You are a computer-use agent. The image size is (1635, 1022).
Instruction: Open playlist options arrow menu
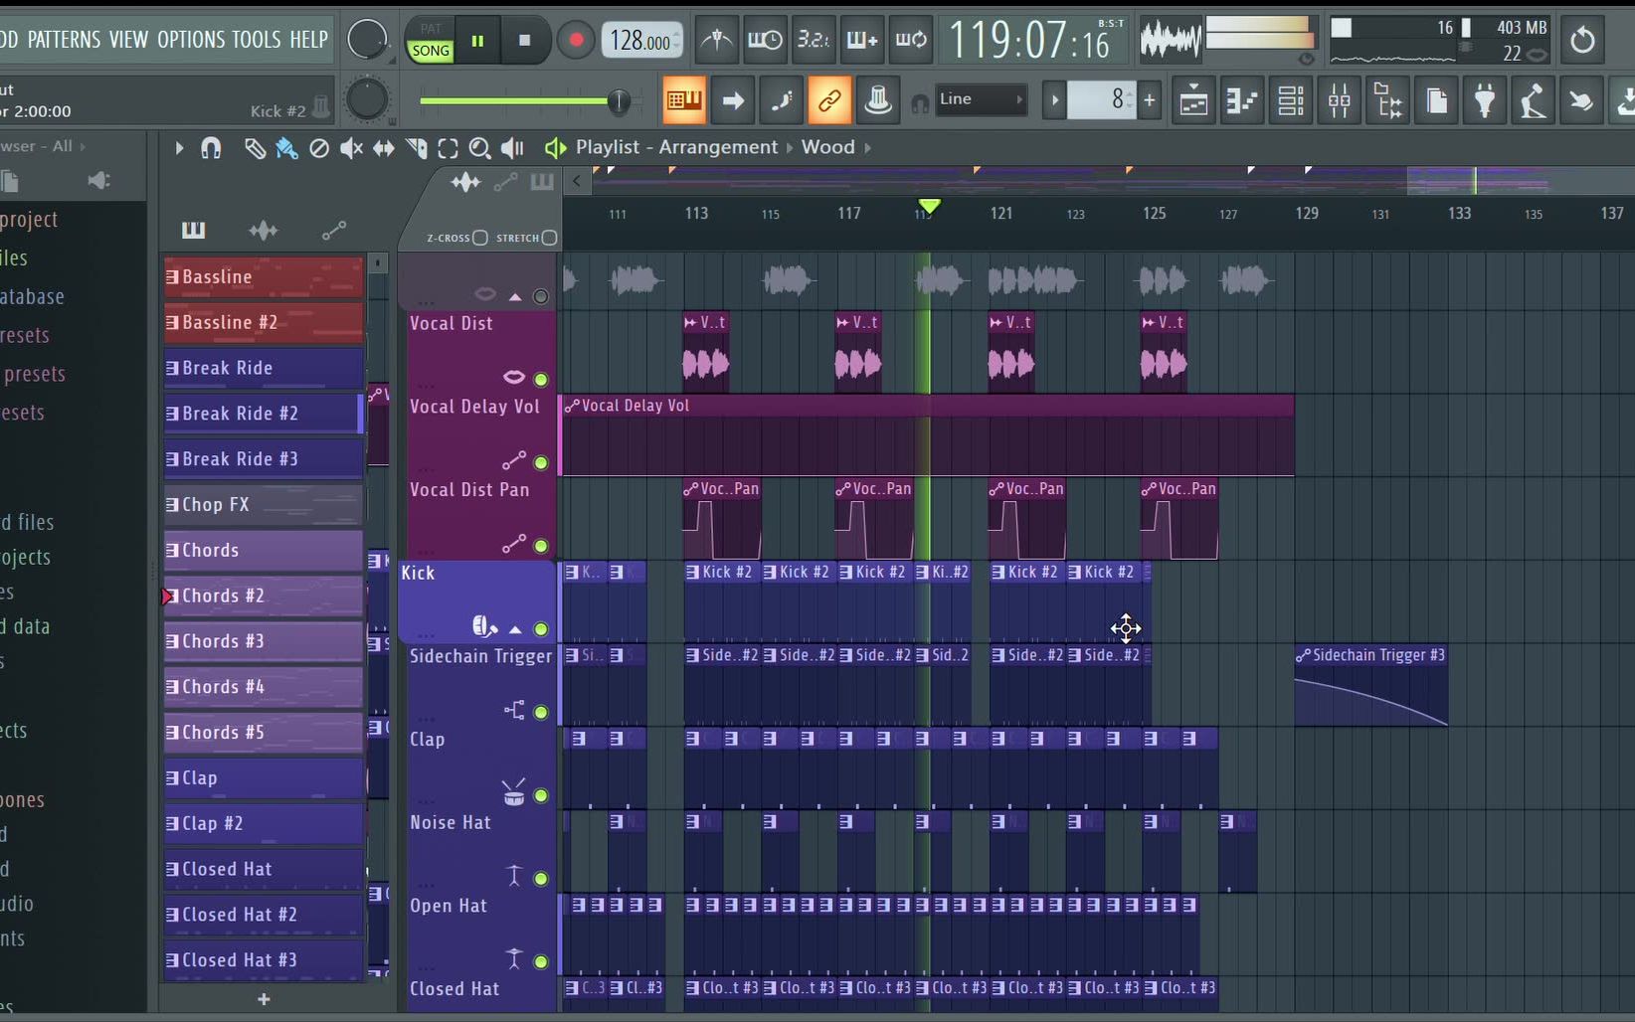179,148
